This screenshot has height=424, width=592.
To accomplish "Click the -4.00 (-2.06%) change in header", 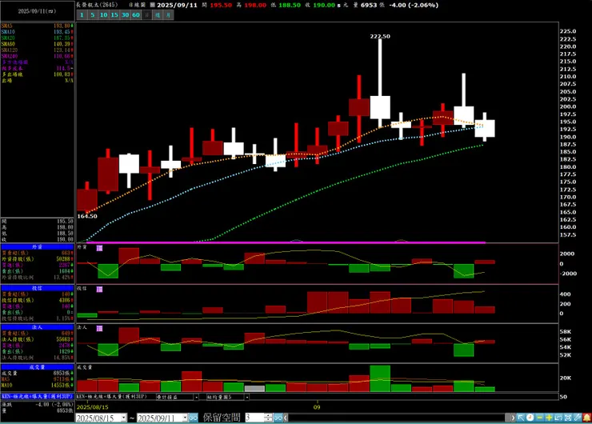I will [x=414, y=5].
